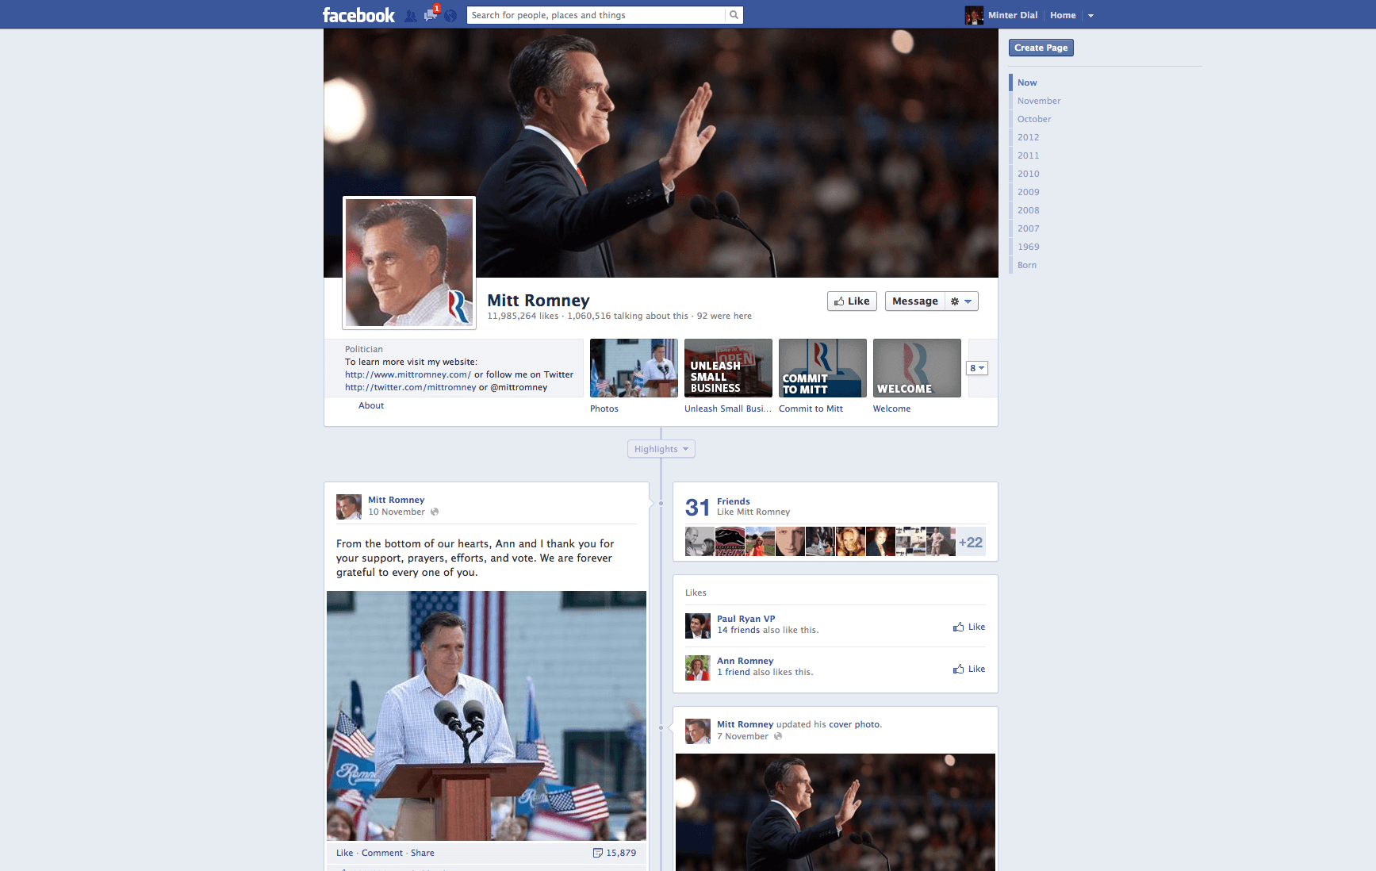Jump to 2007 in timeline navigation

(1028, 228)
